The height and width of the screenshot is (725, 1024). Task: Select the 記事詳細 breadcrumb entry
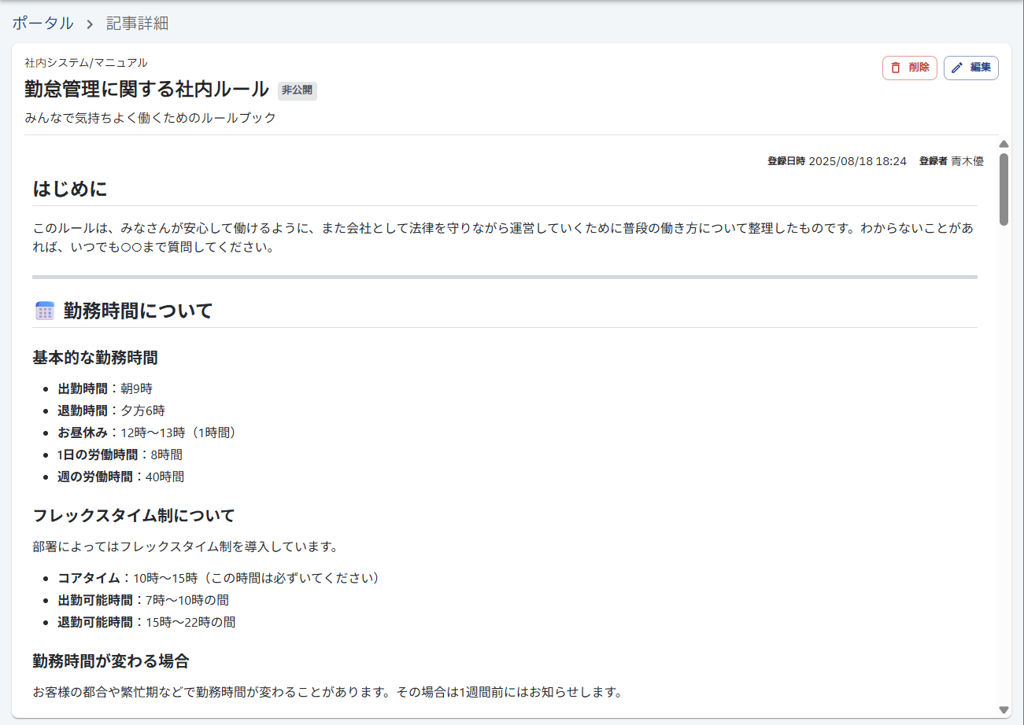[135, 24]
